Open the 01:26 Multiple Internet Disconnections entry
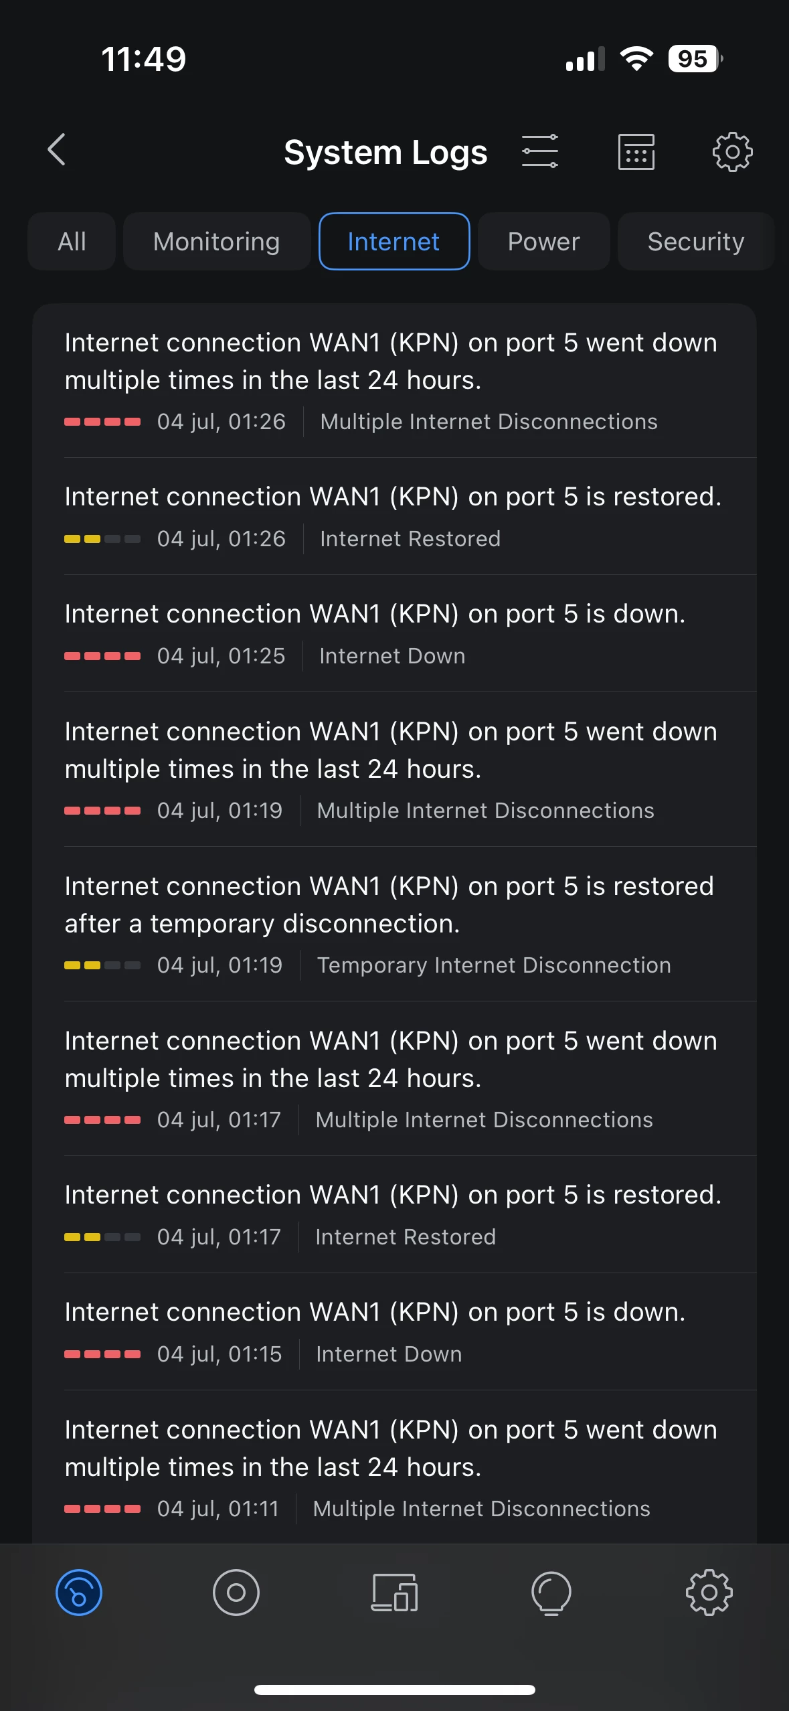This screenshot has height=1711, width=789. (394, 381)
